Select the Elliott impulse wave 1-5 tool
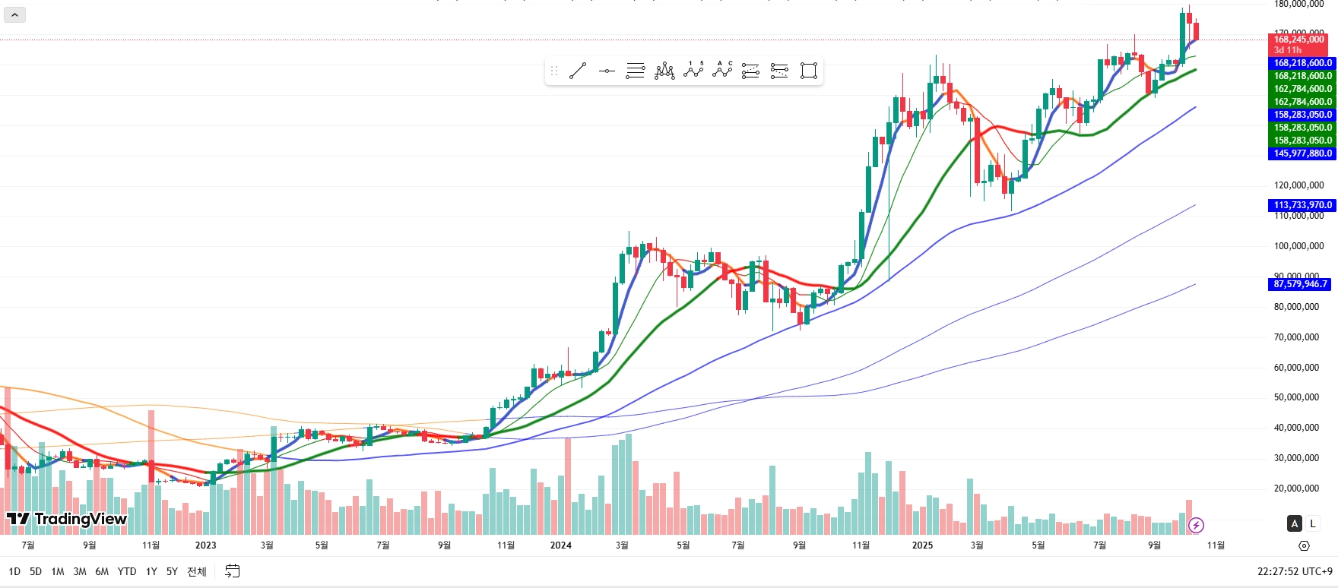 693,71
